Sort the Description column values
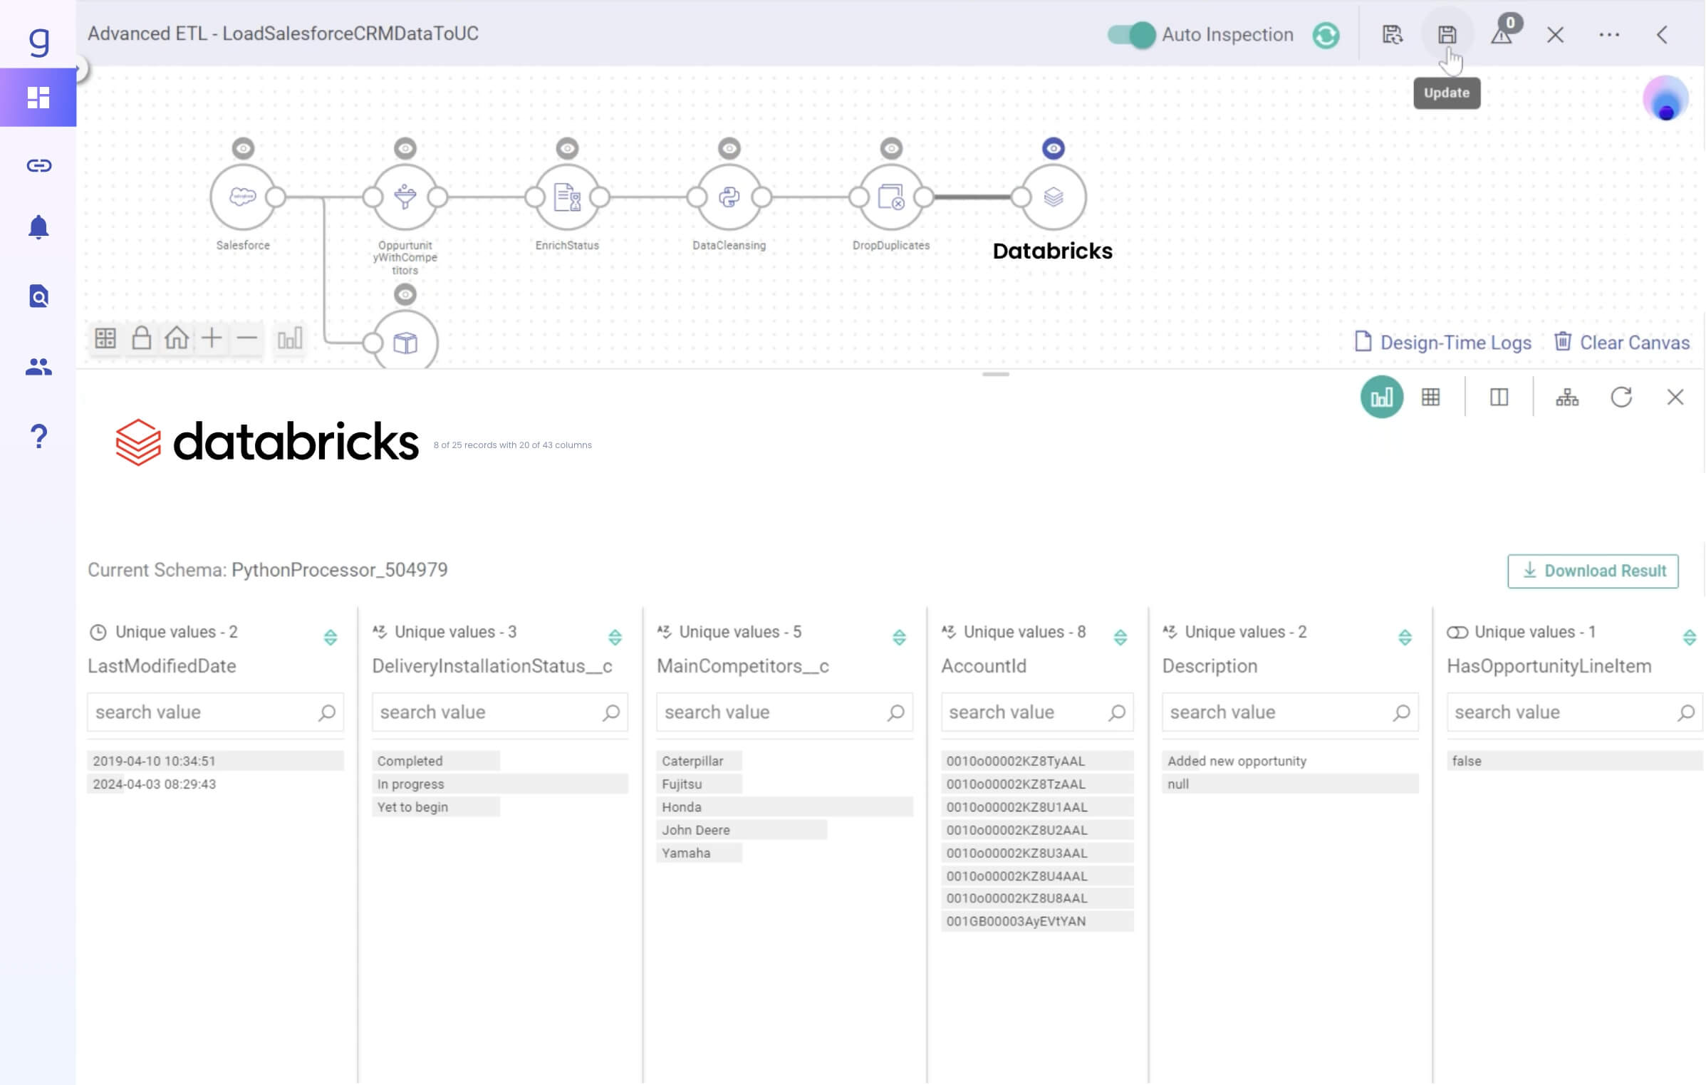 [1405, 637]
